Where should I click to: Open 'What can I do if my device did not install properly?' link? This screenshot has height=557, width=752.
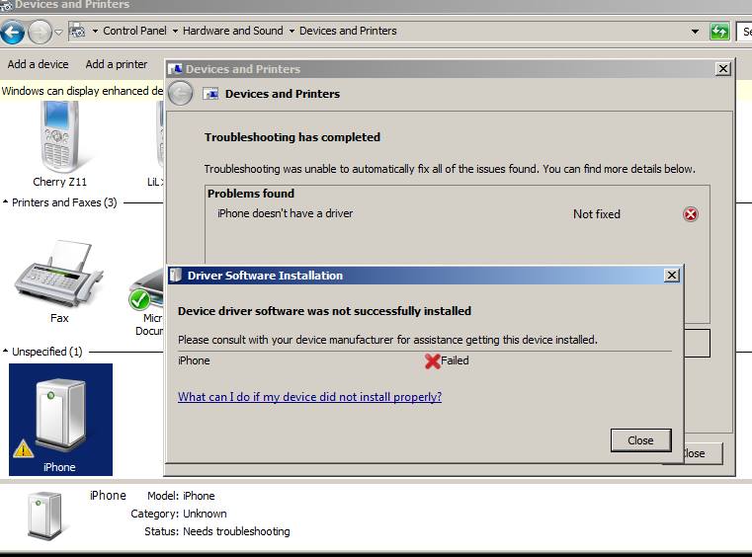coord(310,397)
